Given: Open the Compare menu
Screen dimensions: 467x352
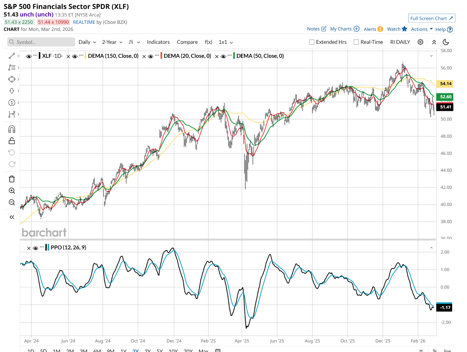Looking at the screenshot, I should (187, 42).
